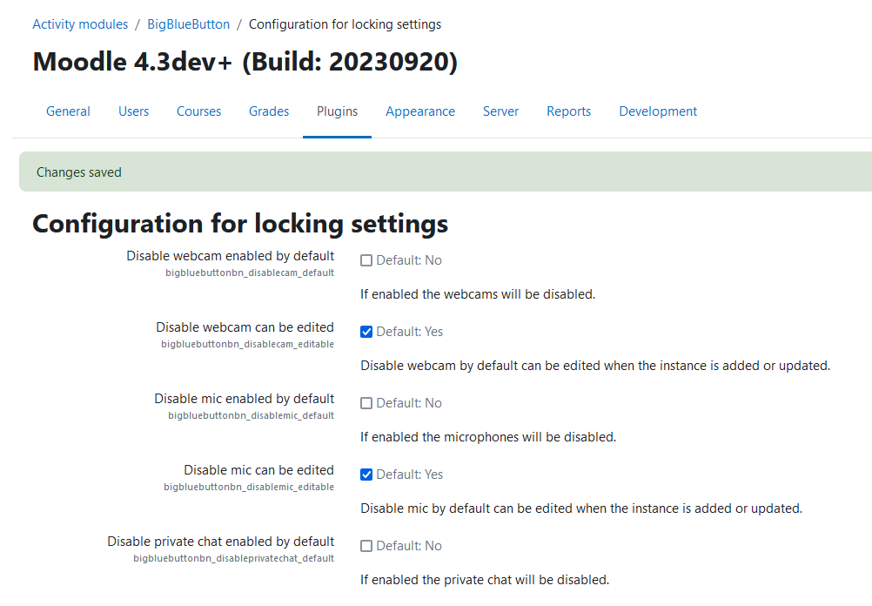Go to the Reports tab

[568, 111]
